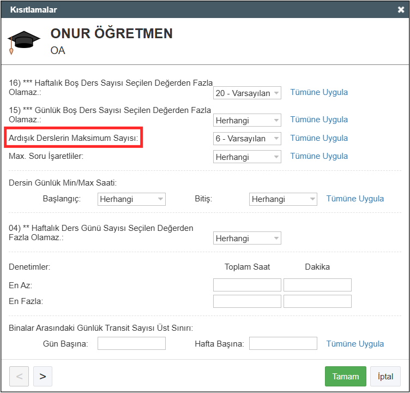Click the En Fazla Toplam Saat field

247,301
